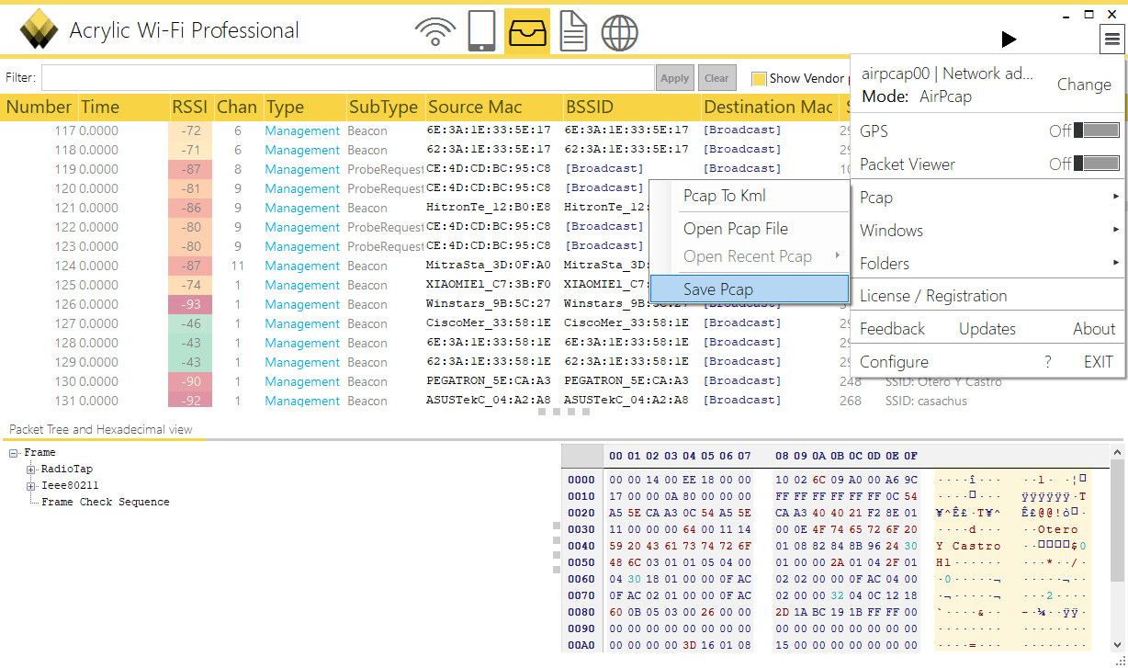Sort by the SubType column header
Screen dimensions: 1128x668
(385, 108)
